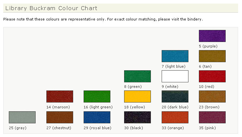Click the red colour swatch
The width and height of the screenshot is (242, 137).
tap(212, 76)
